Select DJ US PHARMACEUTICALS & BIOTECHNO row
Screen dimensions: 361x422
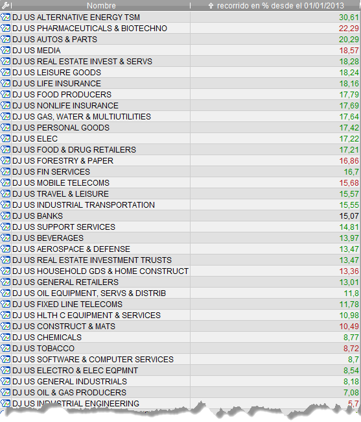(180, 29)
